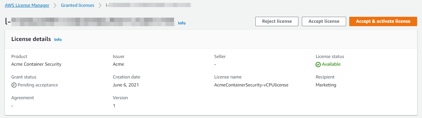
Task: Select the product name Acme Container Security
Action: click(x=36, y=64)
